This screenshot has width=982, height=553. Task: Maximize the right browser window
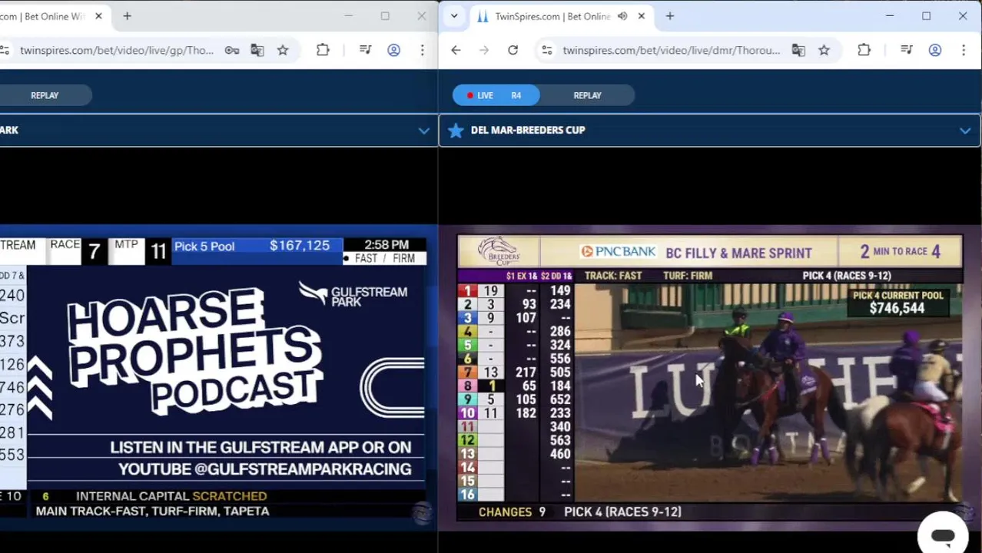click(926, 16)
